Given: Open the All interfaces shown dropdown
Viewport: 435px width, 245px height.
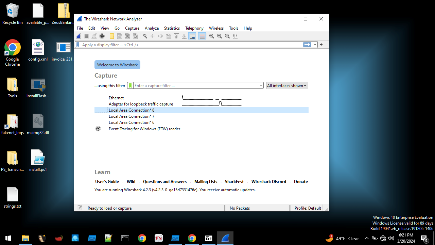Looking at the screenshot, I should (x=287, y=85).
